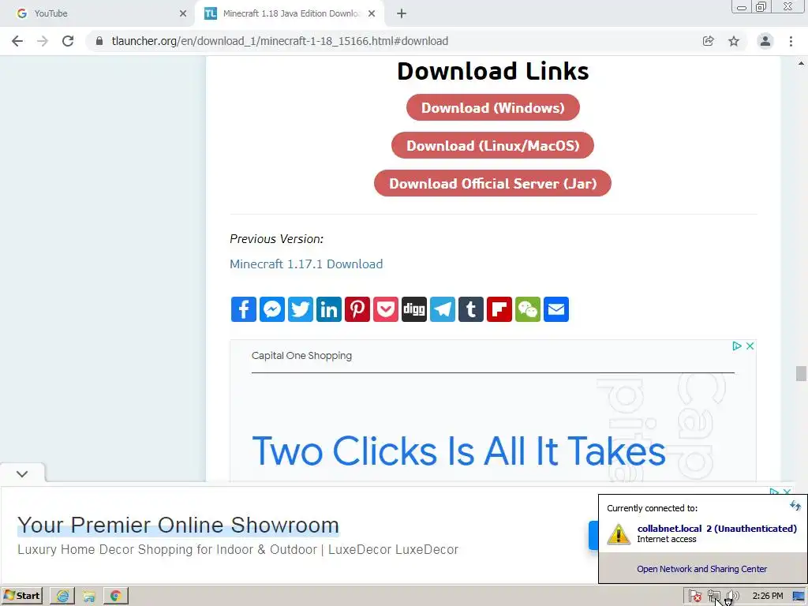Save the page to Pocket
Screen dimensions: 808x606
[x=385, y=309]
